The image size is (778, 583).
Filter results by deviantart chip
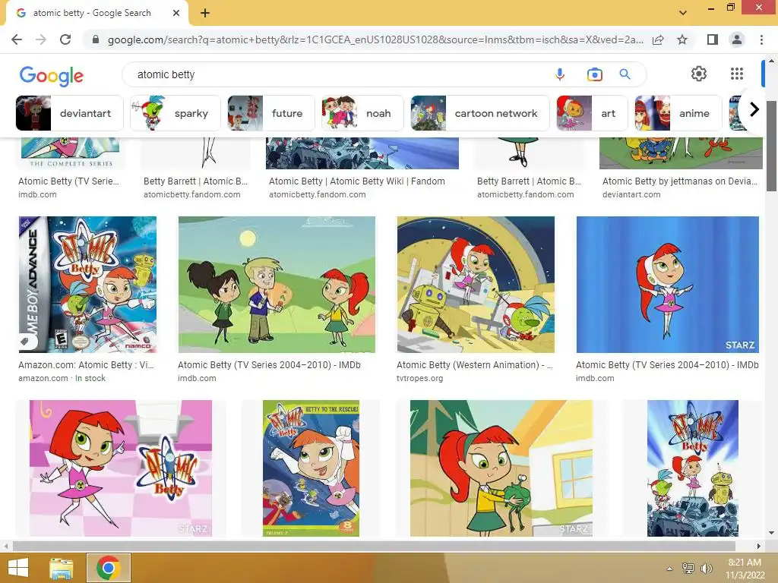coord(69,113)
